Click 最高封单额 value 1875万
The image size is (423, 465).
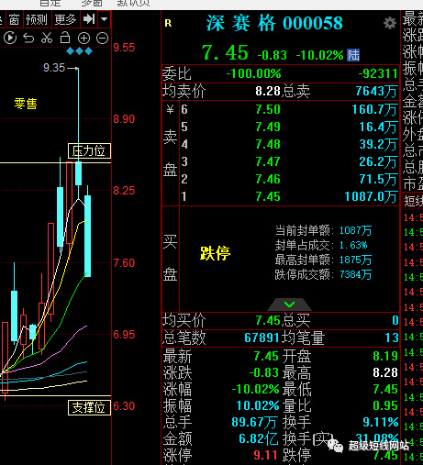point(355,260)
